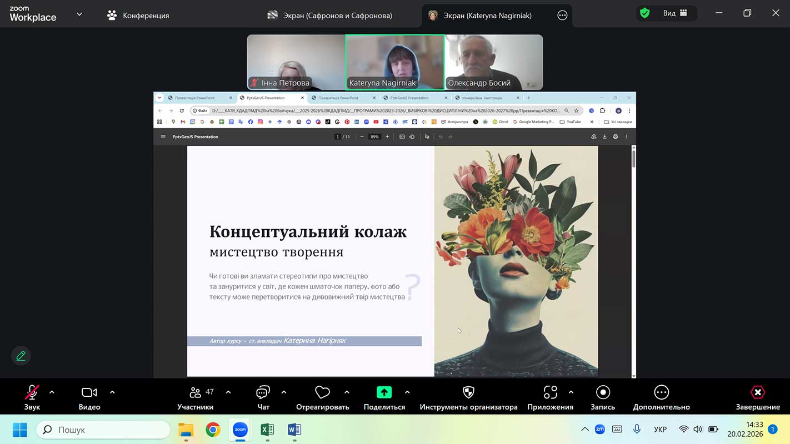Expand video options arrow next to Видео
The image size is (790, 444).
point(112,392)
